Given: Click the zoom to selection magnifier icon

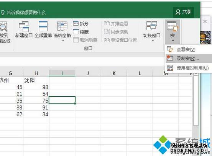Looking at the screenshot, I should 3,26.
